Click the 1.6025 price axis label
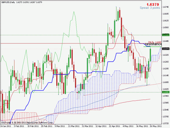Image resolution: width=170 pixels, height=128 pixels. [x=166, y=89]
